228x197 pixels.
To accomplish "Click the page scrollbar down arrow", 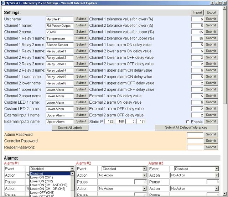I will tap(224, 194).
